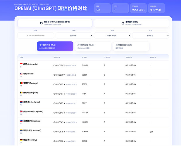Open the 价格从低到高 sort dropdown

click(112, 36)
